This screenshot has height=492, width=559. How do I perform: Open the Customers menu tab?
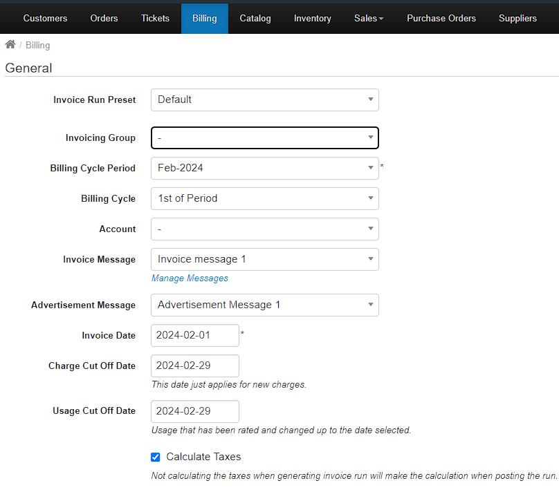[45, 19]
